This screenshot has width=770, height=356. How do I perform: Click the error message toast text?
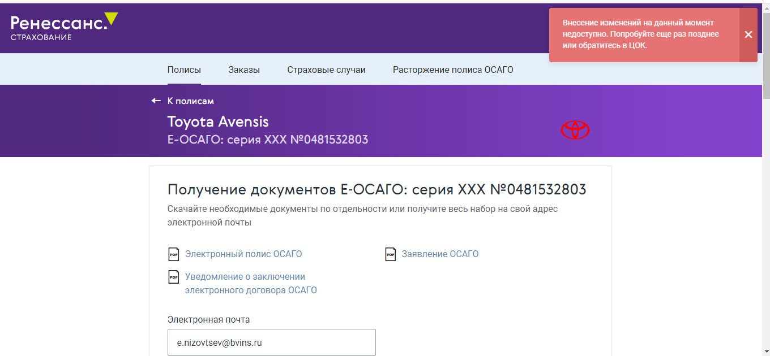641,34
